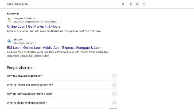The width and height of the screenshot is (194, 112).
Task: Expand 'What is the easiest loan to get online?'
Action: click(62, 85)
